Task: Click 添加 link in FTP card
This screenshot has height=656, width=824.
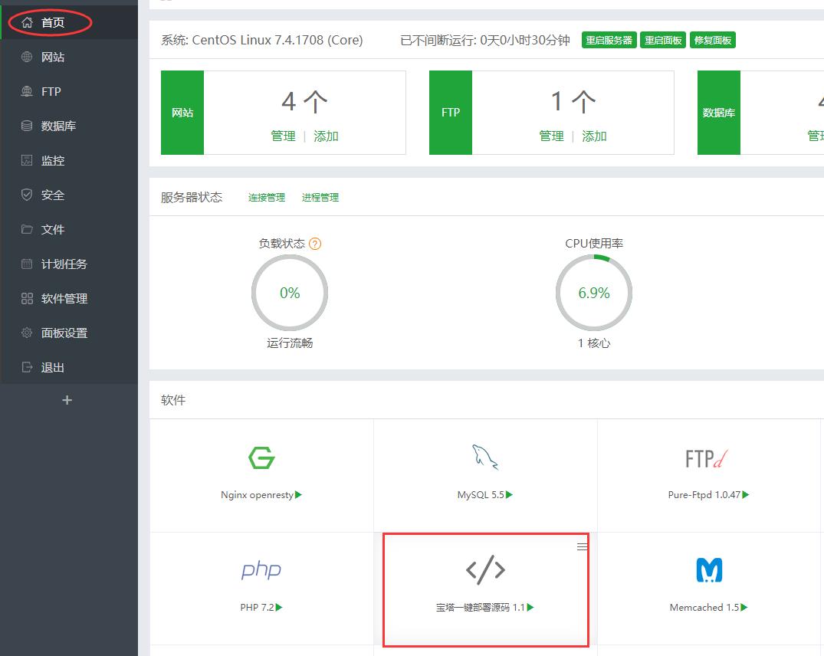Action: (x=594, y=136)
